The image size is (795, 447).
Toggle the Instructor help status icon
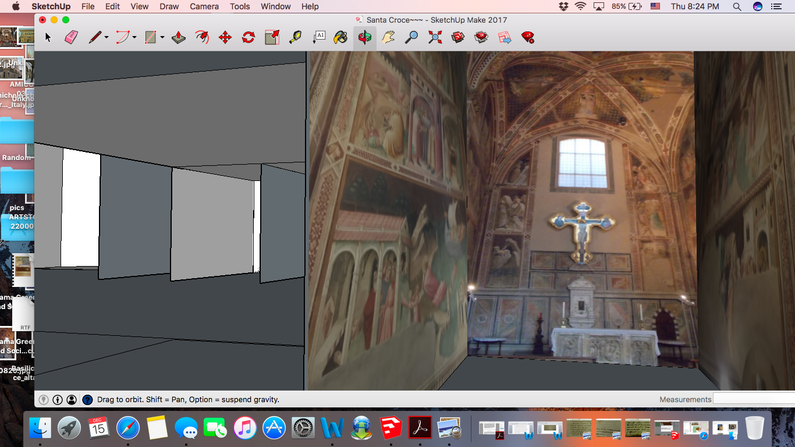(x=87, y=400)
